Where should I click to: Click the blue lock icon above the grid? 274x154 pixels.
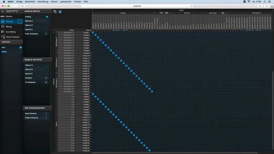(60, 12)
